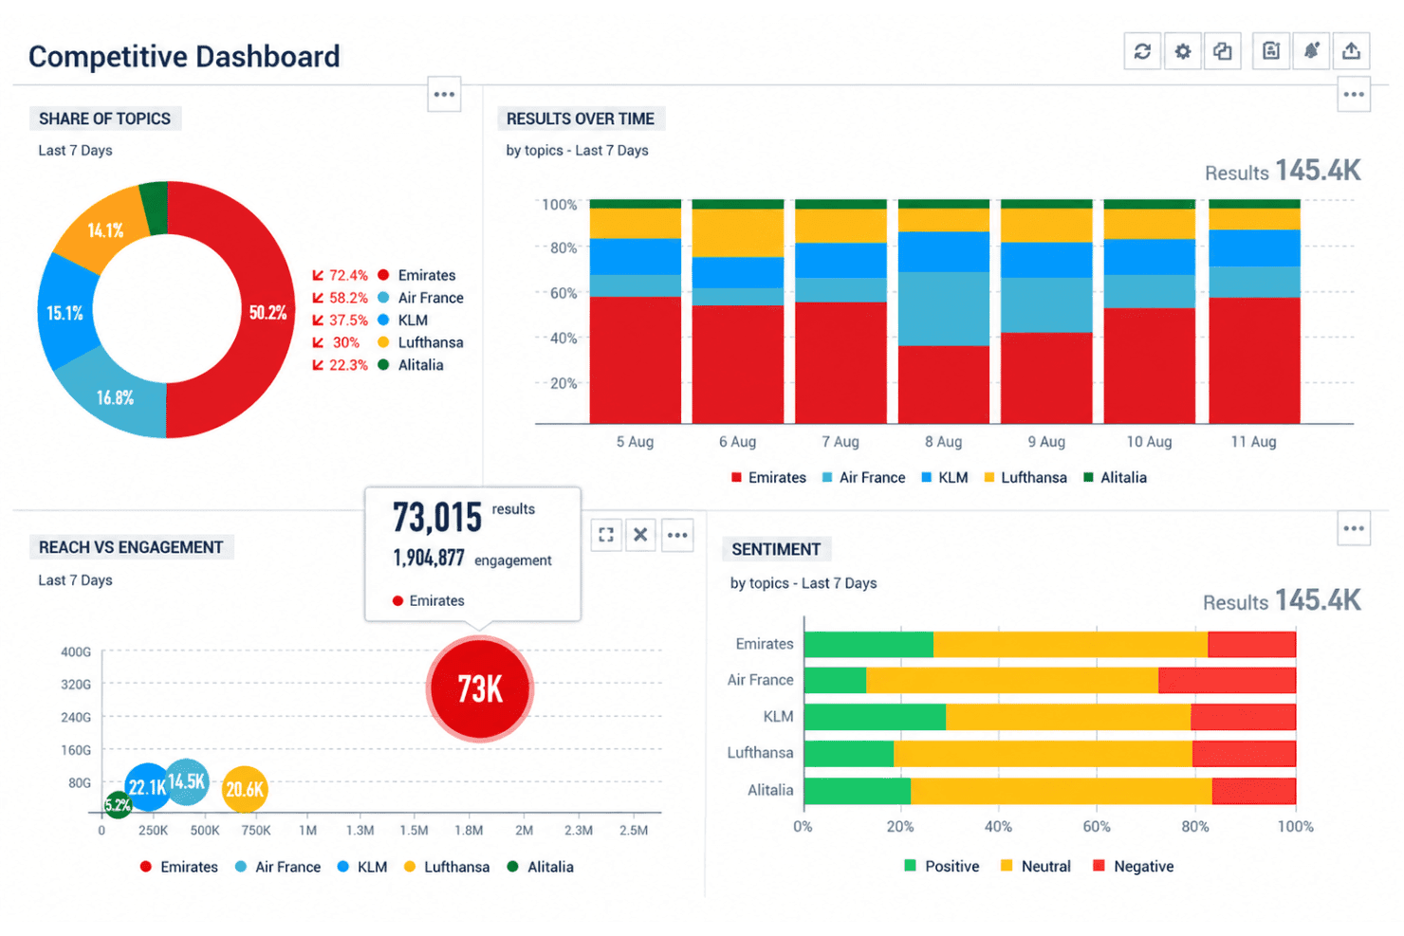Toggle Alitalia in donut chart legend

click(x=411, y=365)
